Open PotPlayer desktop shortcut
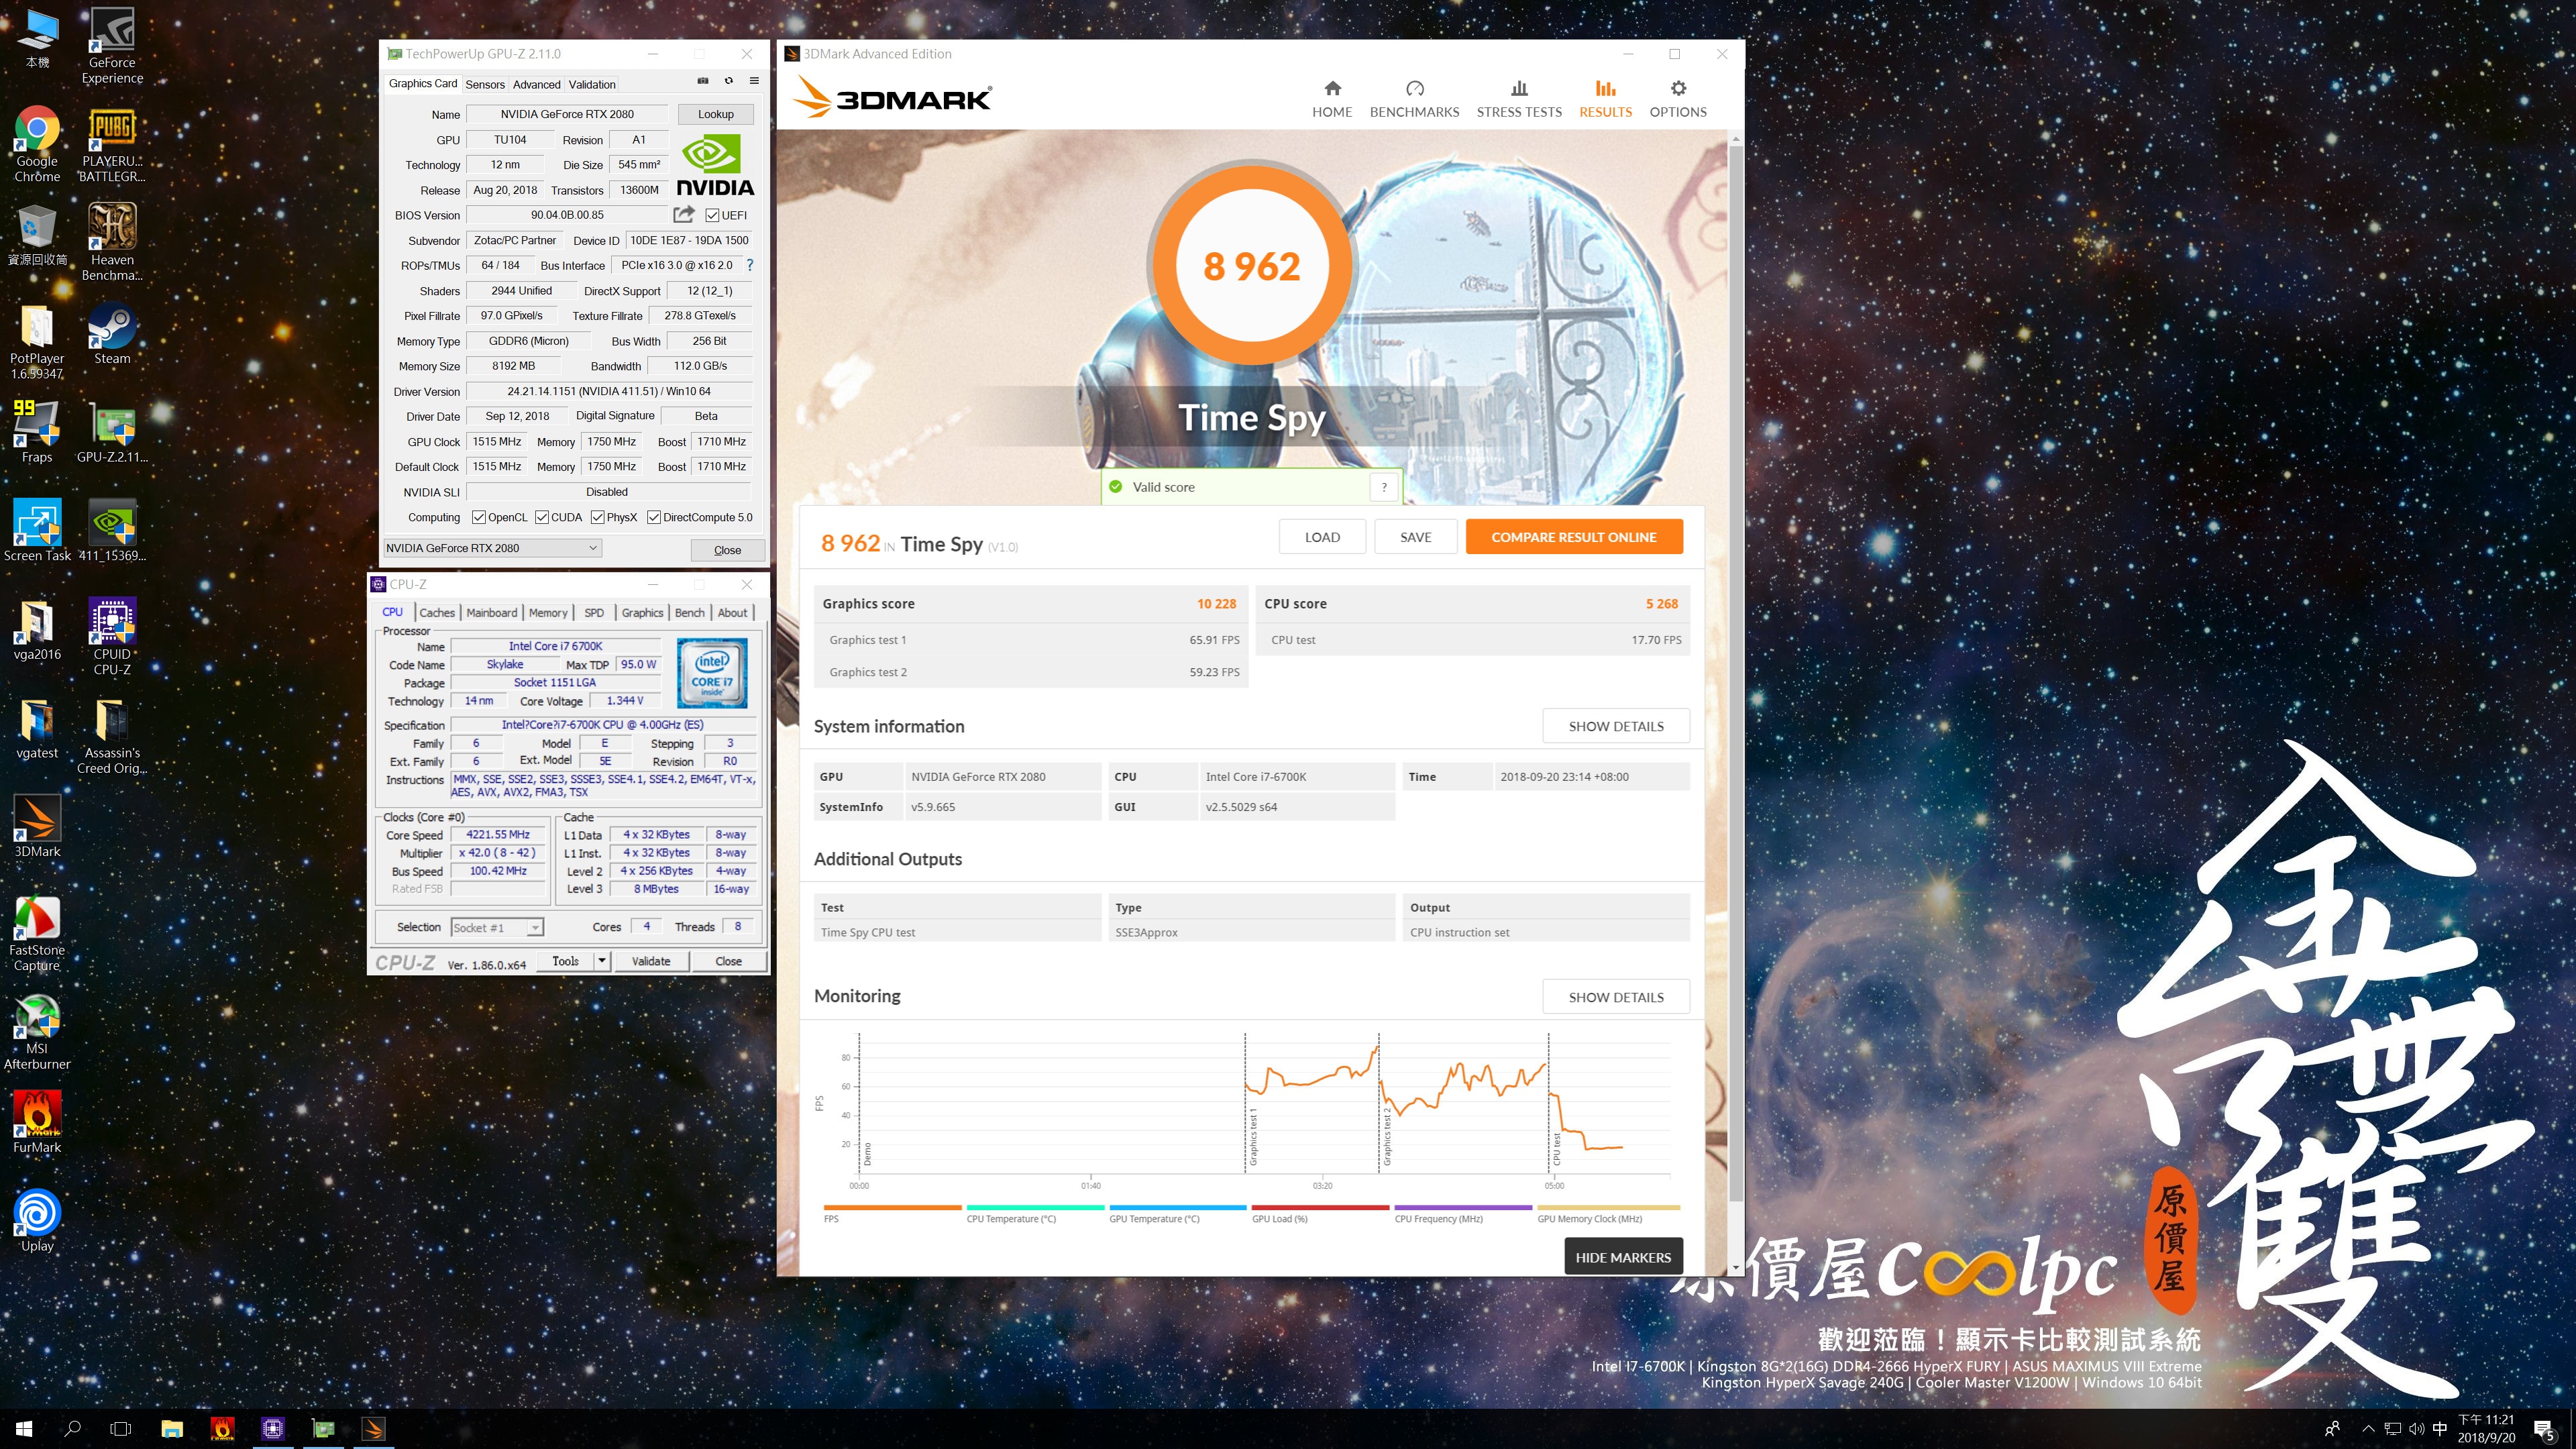Image resolution: width=2576 pixels, height=1449 pixels. (37, 342)
